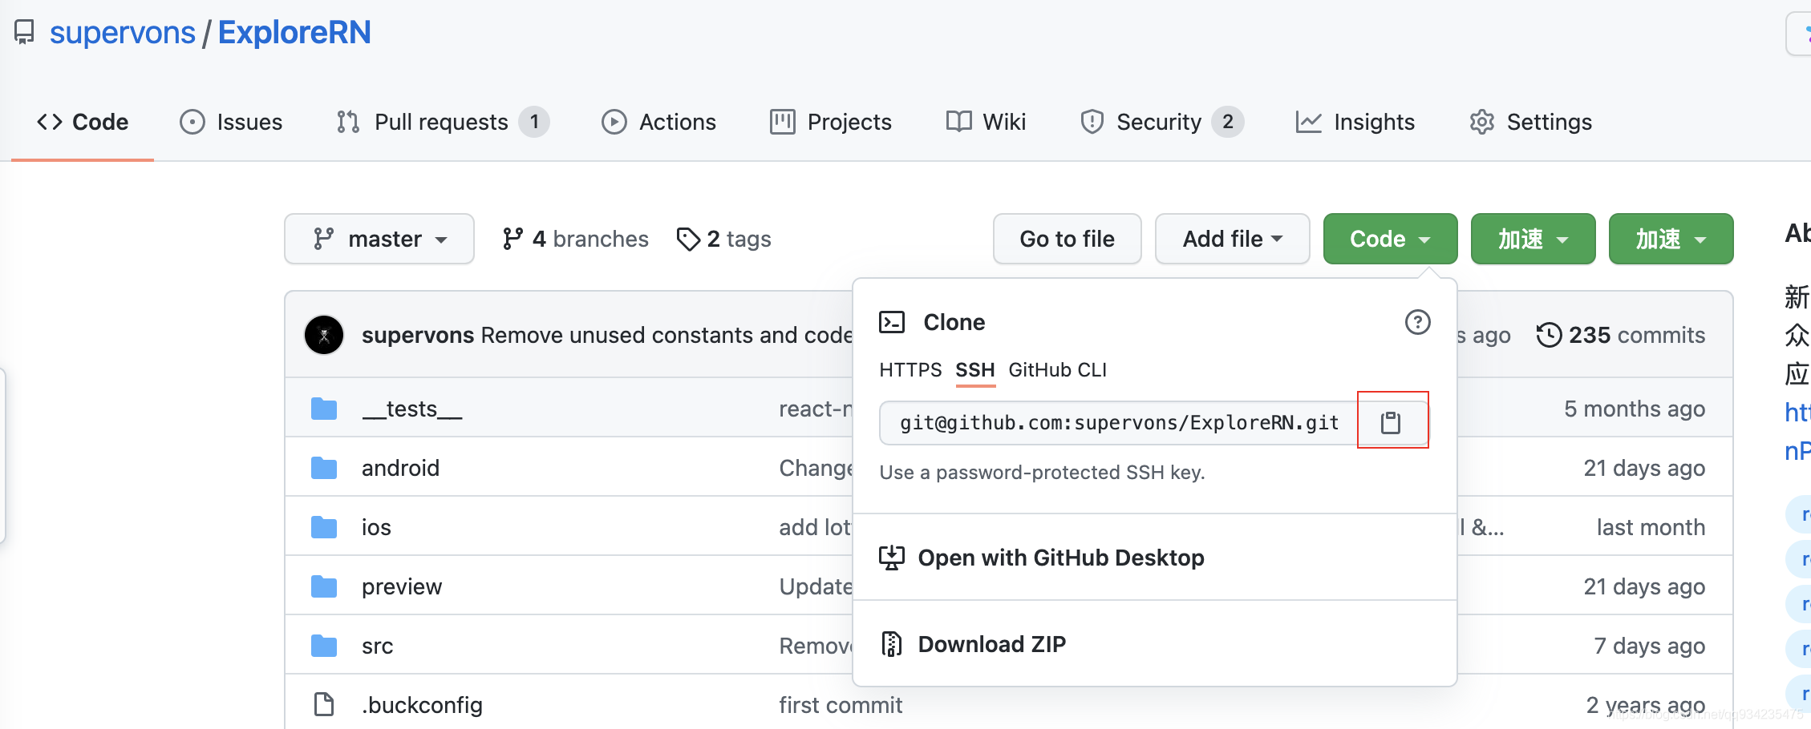Click the tag icon next to 2 tags
1811x729 pixels.
coord(688,239)
